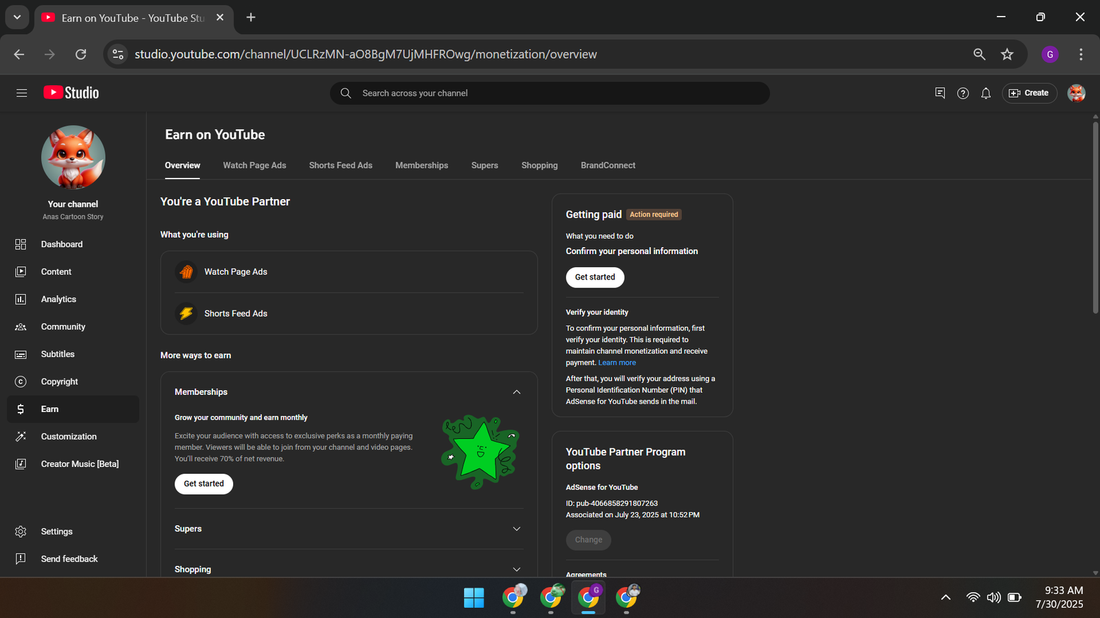The width and height of the screenshot is (1100, 618).
Task: Switch to the Overview tab
Action: click(182, 165)
